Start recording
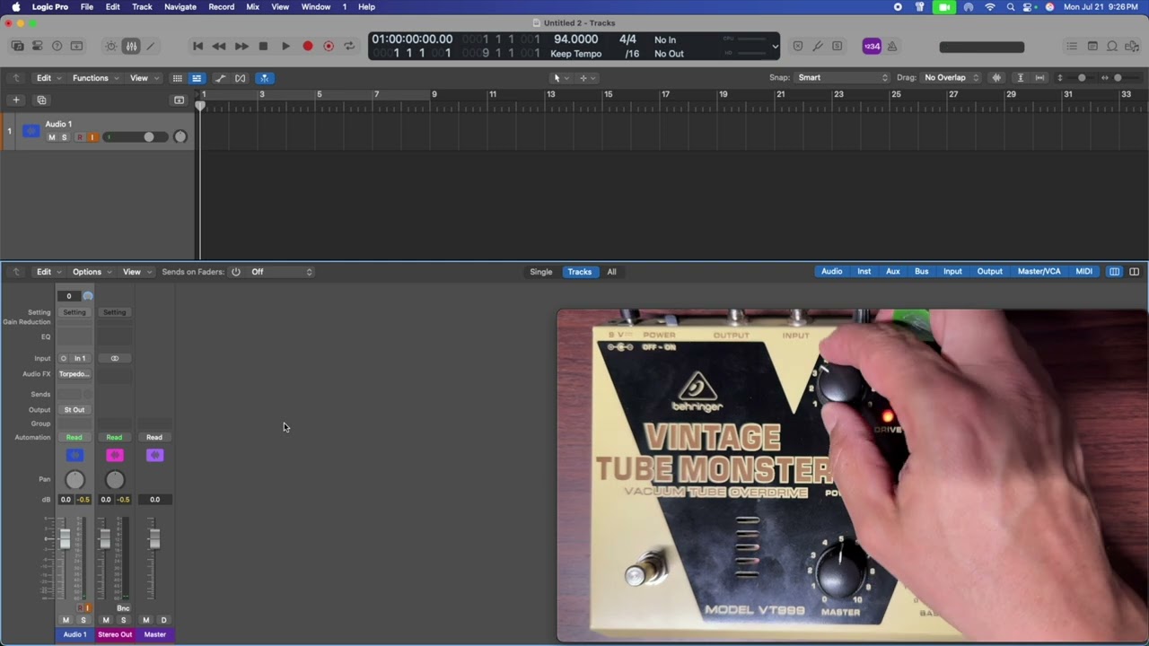The image size is (1149, 646). [308, 46]
